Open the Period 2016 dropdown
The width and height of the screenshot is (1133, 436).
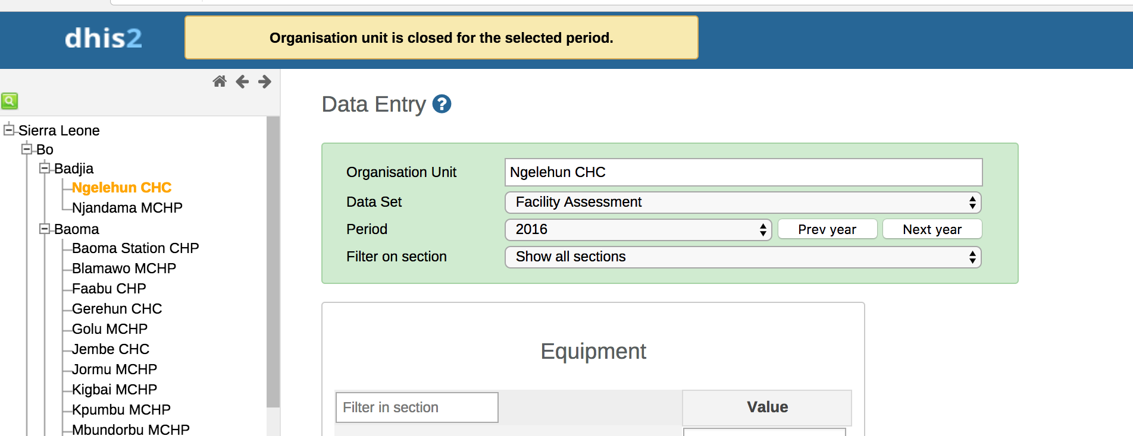[638, 230]
